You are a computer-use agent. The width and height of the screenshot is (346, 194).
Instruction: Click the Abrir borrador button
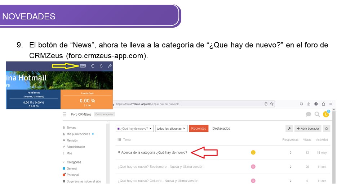(x=308, y=129)
